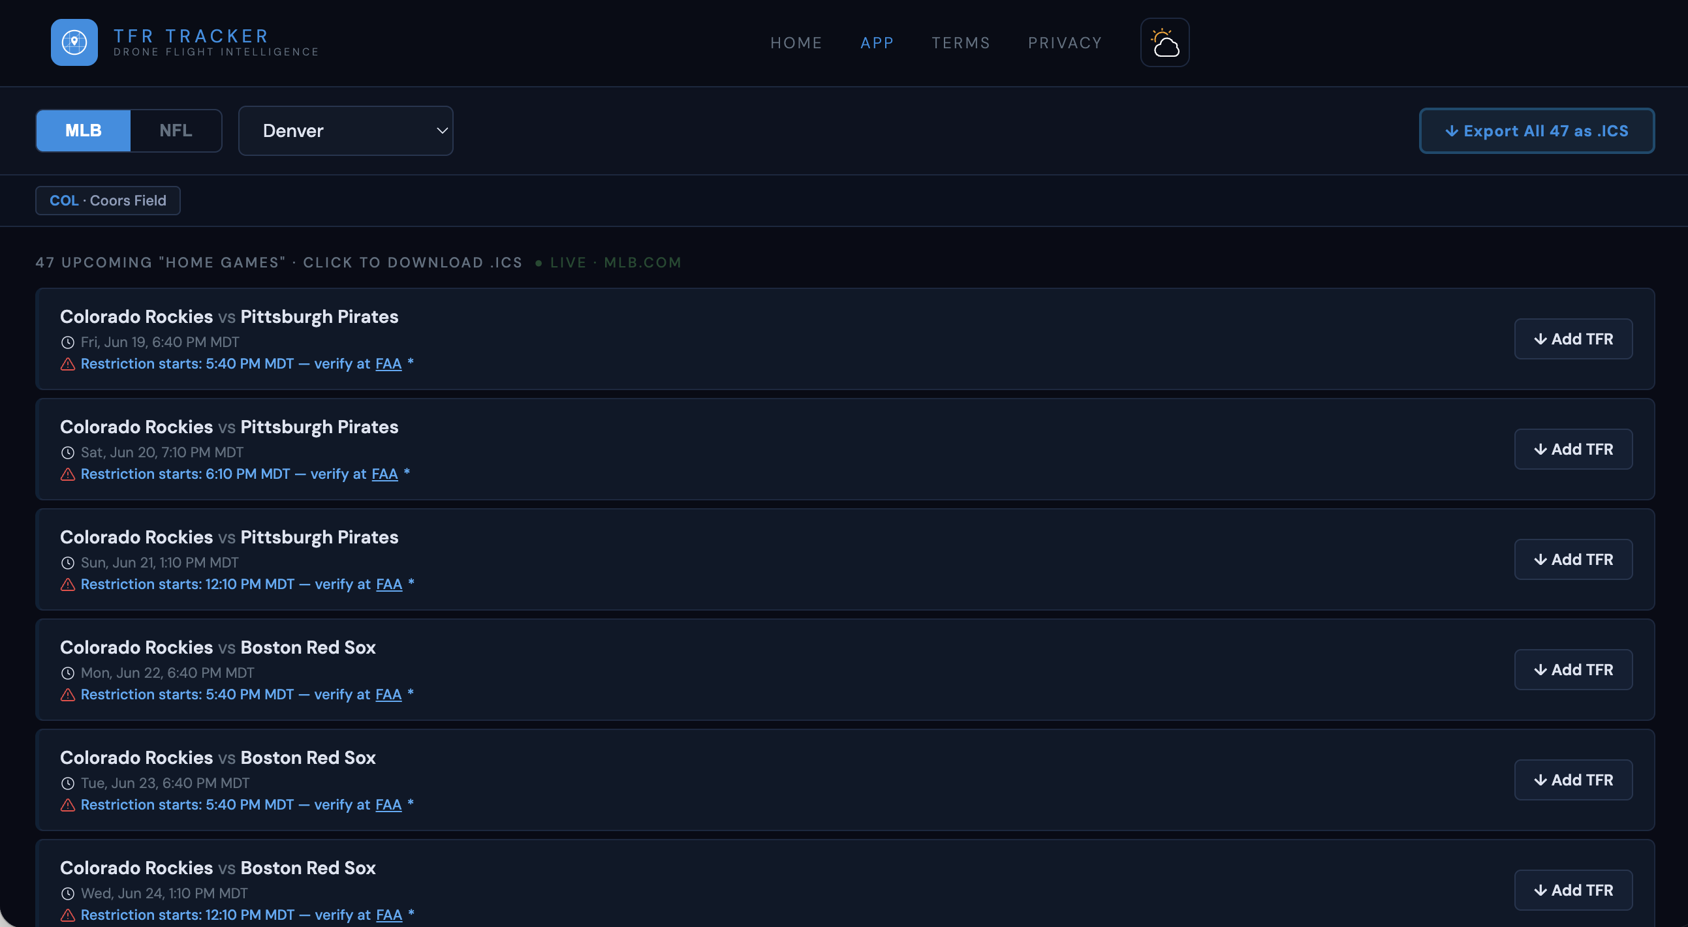The height and width of the screenshot is (927, 1688).
Task: Click the Mon, Jun 22, 6:40 PM MDT text
Action: pyautogui.click(x=167, y=673)
